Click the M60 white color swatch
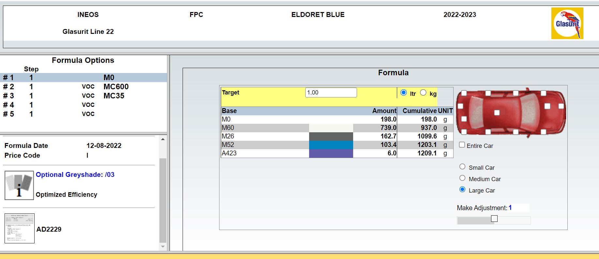This screenshot has height=259, width=599. coord(331,128)
